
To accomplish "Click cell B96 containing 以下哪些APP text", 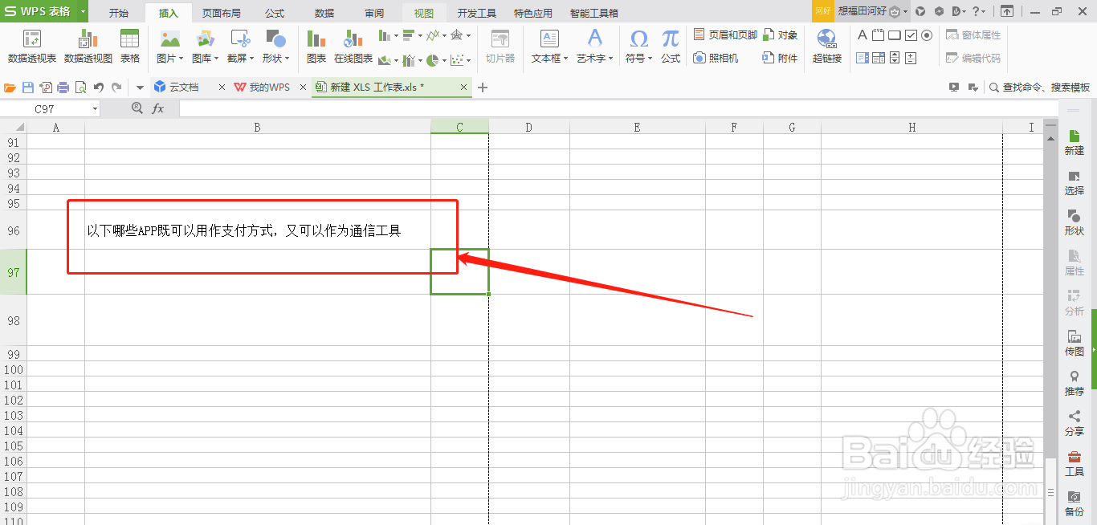I will (258, 230).
